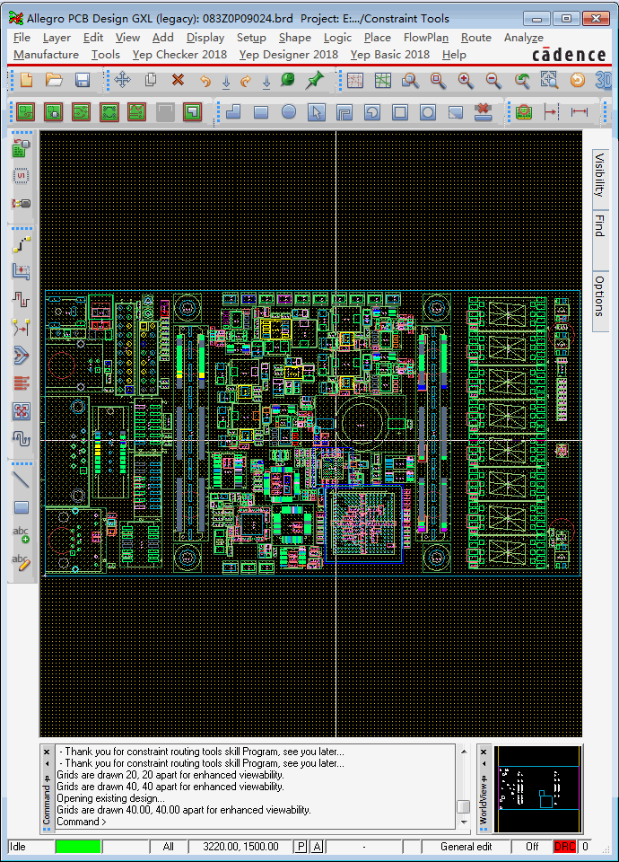Open the Yep Checker 2018 menu
The image size is (619, 862).
pyautogui.click(x=179, y=55)
